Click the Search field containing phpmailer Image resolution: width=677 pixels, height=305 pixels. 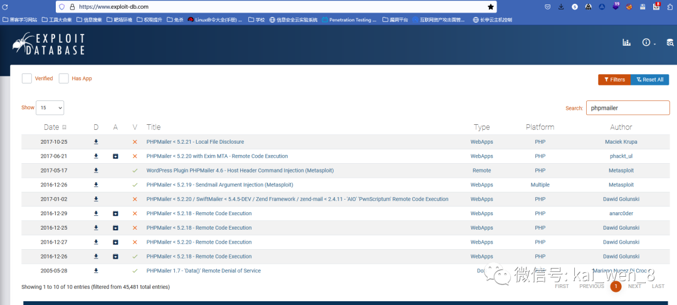627,108
